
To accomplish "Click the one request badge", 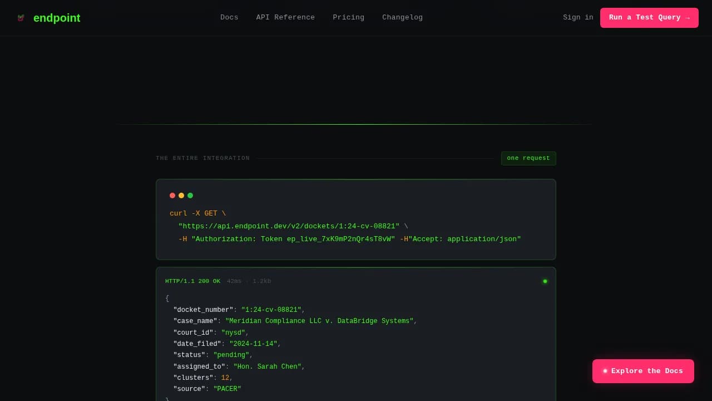I will [528, 158].
